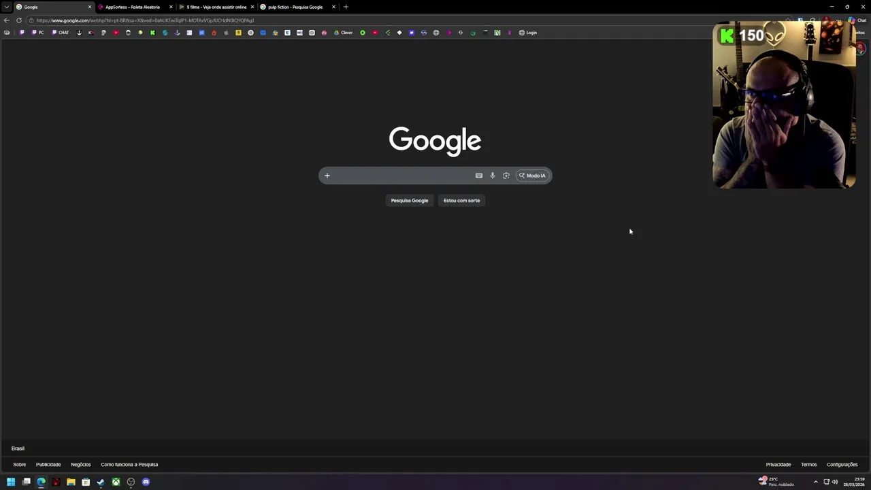Click the webcam overlay video
The width and height of the screenshot is (871, 490).
click(x=784, y=104)
